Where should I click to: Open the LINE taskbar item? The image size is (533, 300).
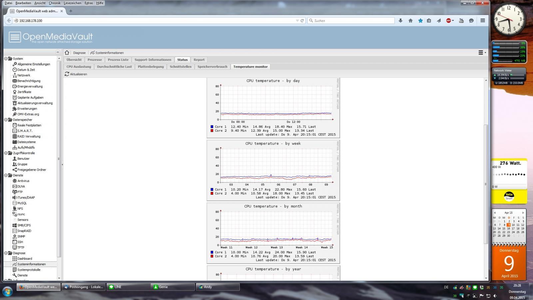pyautogui.click(x=128, y=287)
